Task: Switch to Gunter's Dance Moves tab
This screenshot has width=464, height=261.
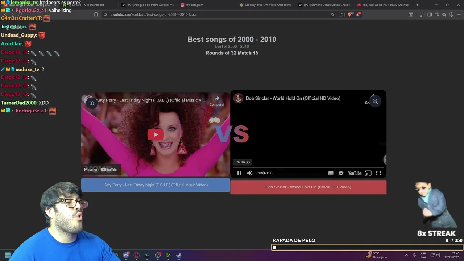Action: [324, 5]
